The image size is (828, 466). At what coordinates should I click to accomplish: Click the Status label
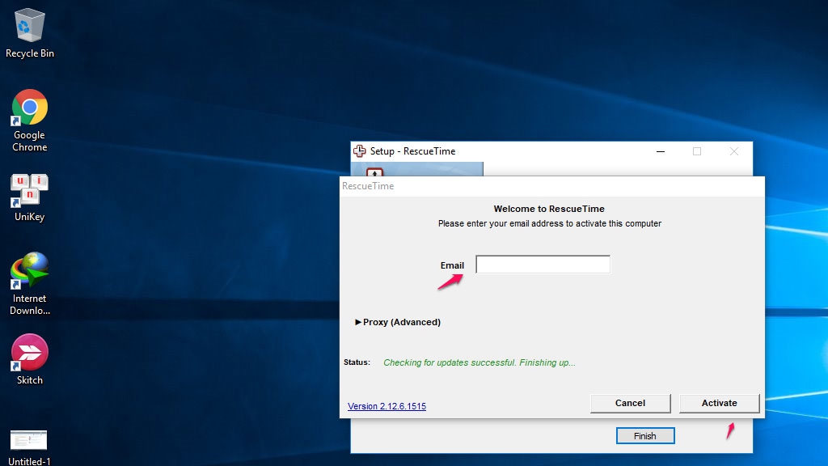point(357,362)
